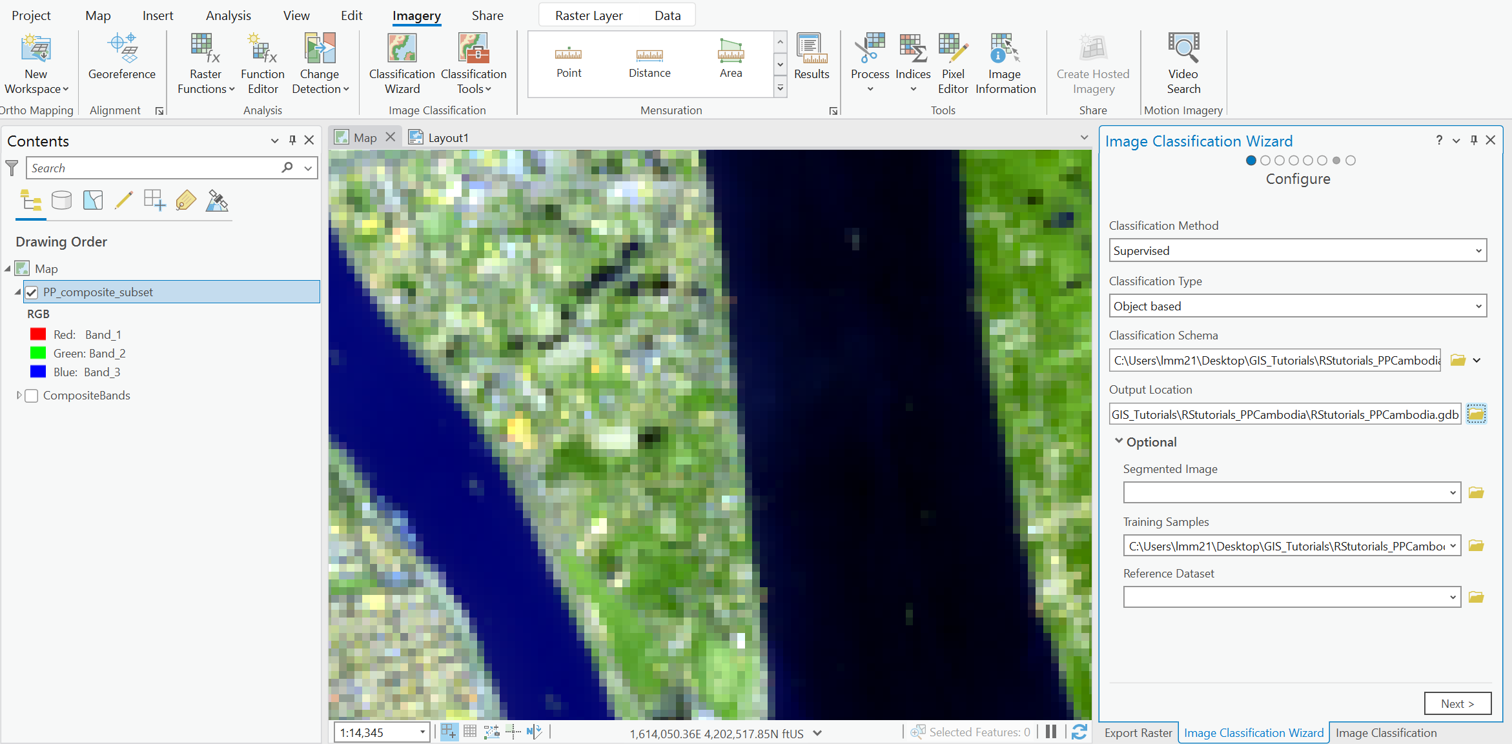Open the Change Detection tool
The width and height of the screenshot is (1512, 744).
click(319, 63)
